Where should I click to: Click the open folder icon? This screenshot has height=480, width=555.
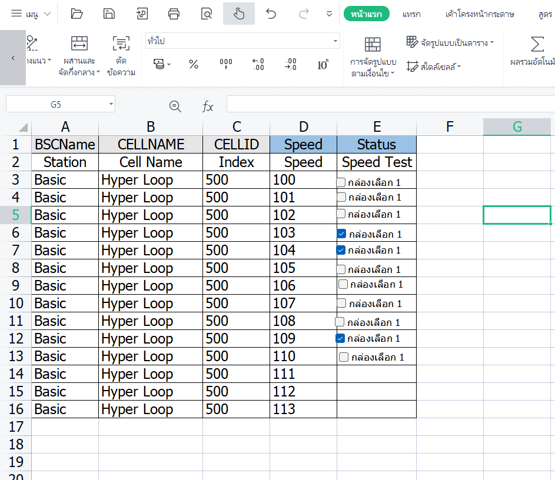coord(77,13)
